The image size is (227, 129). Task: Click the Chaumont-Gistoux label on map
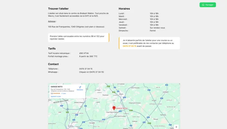click(135, 103)
